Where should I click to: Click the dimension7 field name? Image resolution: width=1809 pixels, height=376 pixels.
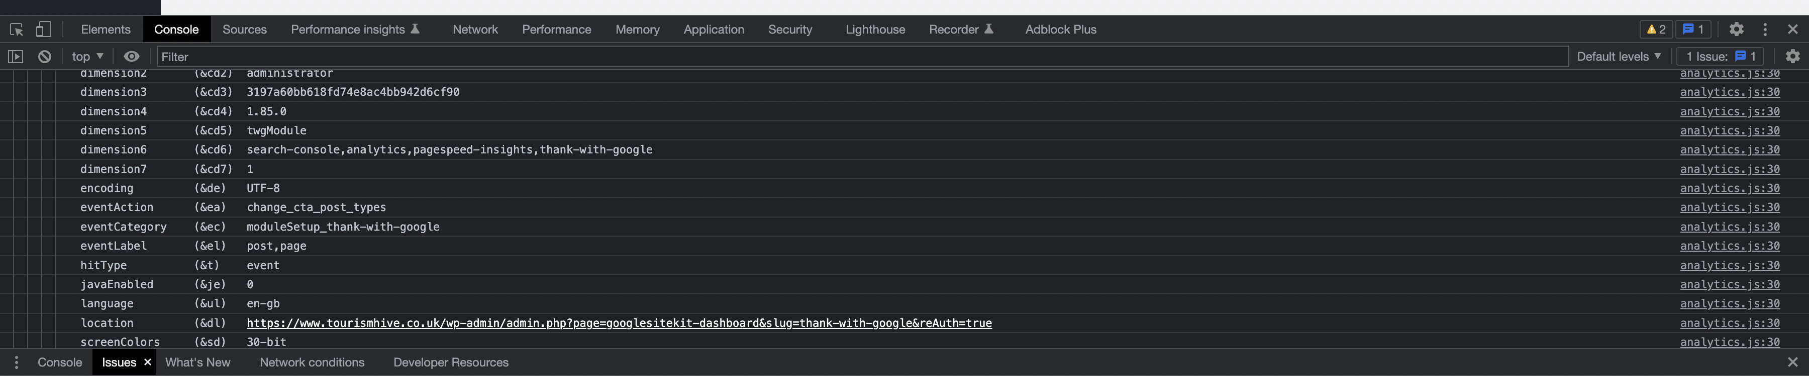[x=113, y=169]
